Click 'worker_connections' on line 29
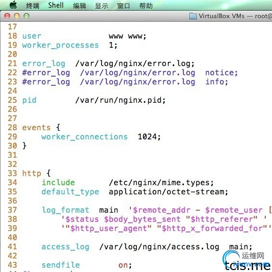 [x=84, y=137]
